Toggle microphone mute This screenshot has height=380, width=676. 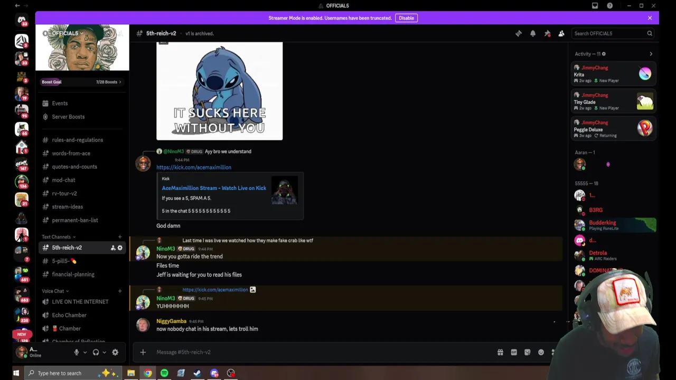(77, 352)
